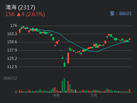Image resolution: width=137 pixels, height=103 pixels.
Task: Click the 125.2 price axis label
Action: point(12,58)
